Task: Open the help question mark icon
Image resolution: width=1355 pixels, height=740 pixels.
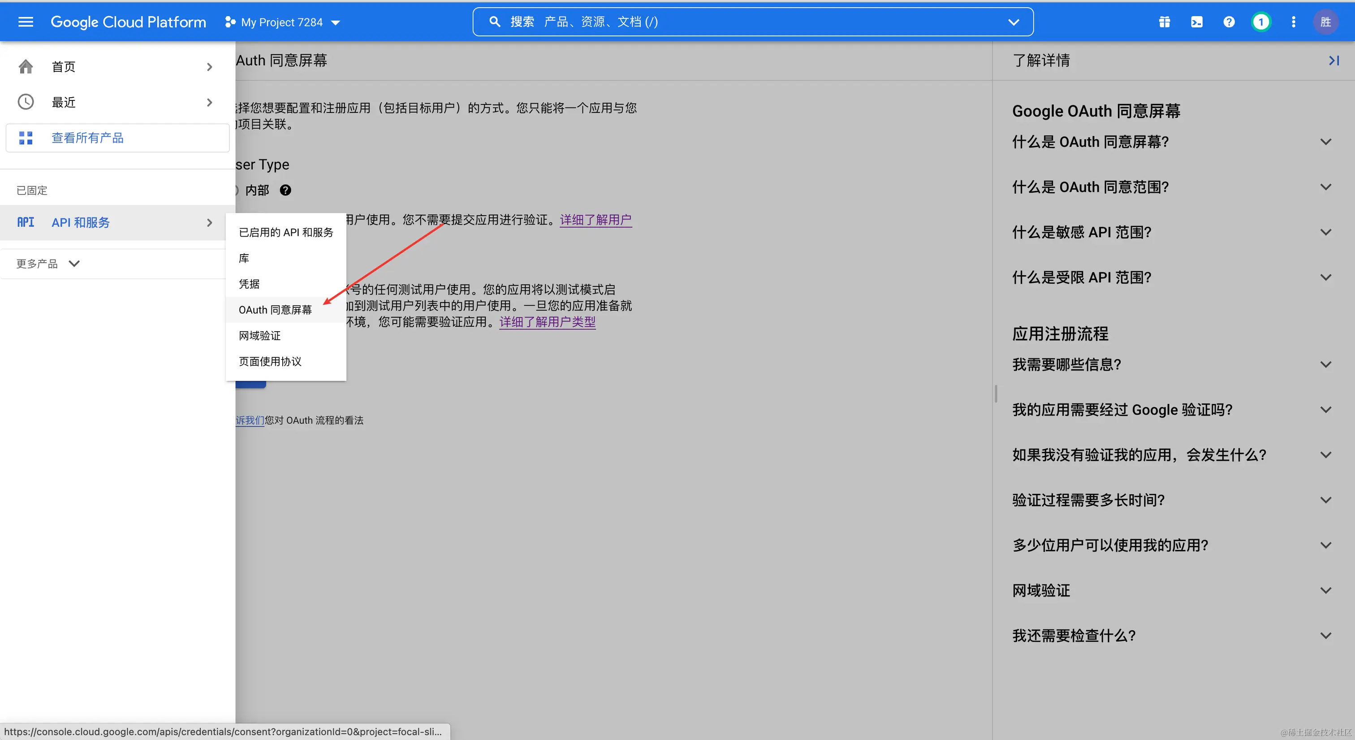Action: point(1229,22)
